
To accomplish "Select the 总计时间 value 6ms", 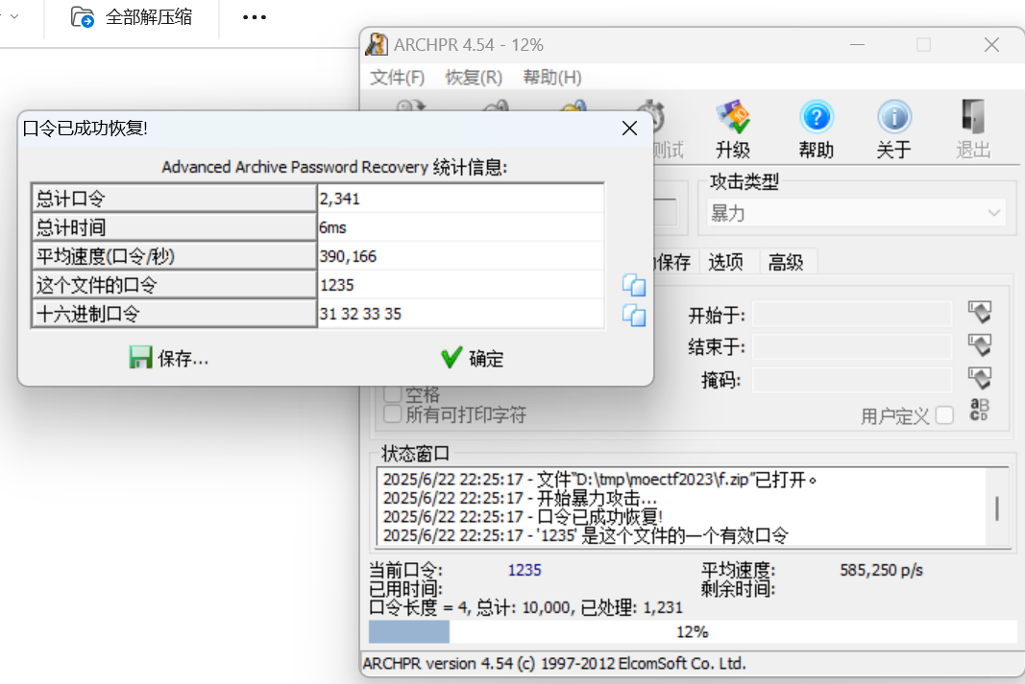I will pos(332,227).
